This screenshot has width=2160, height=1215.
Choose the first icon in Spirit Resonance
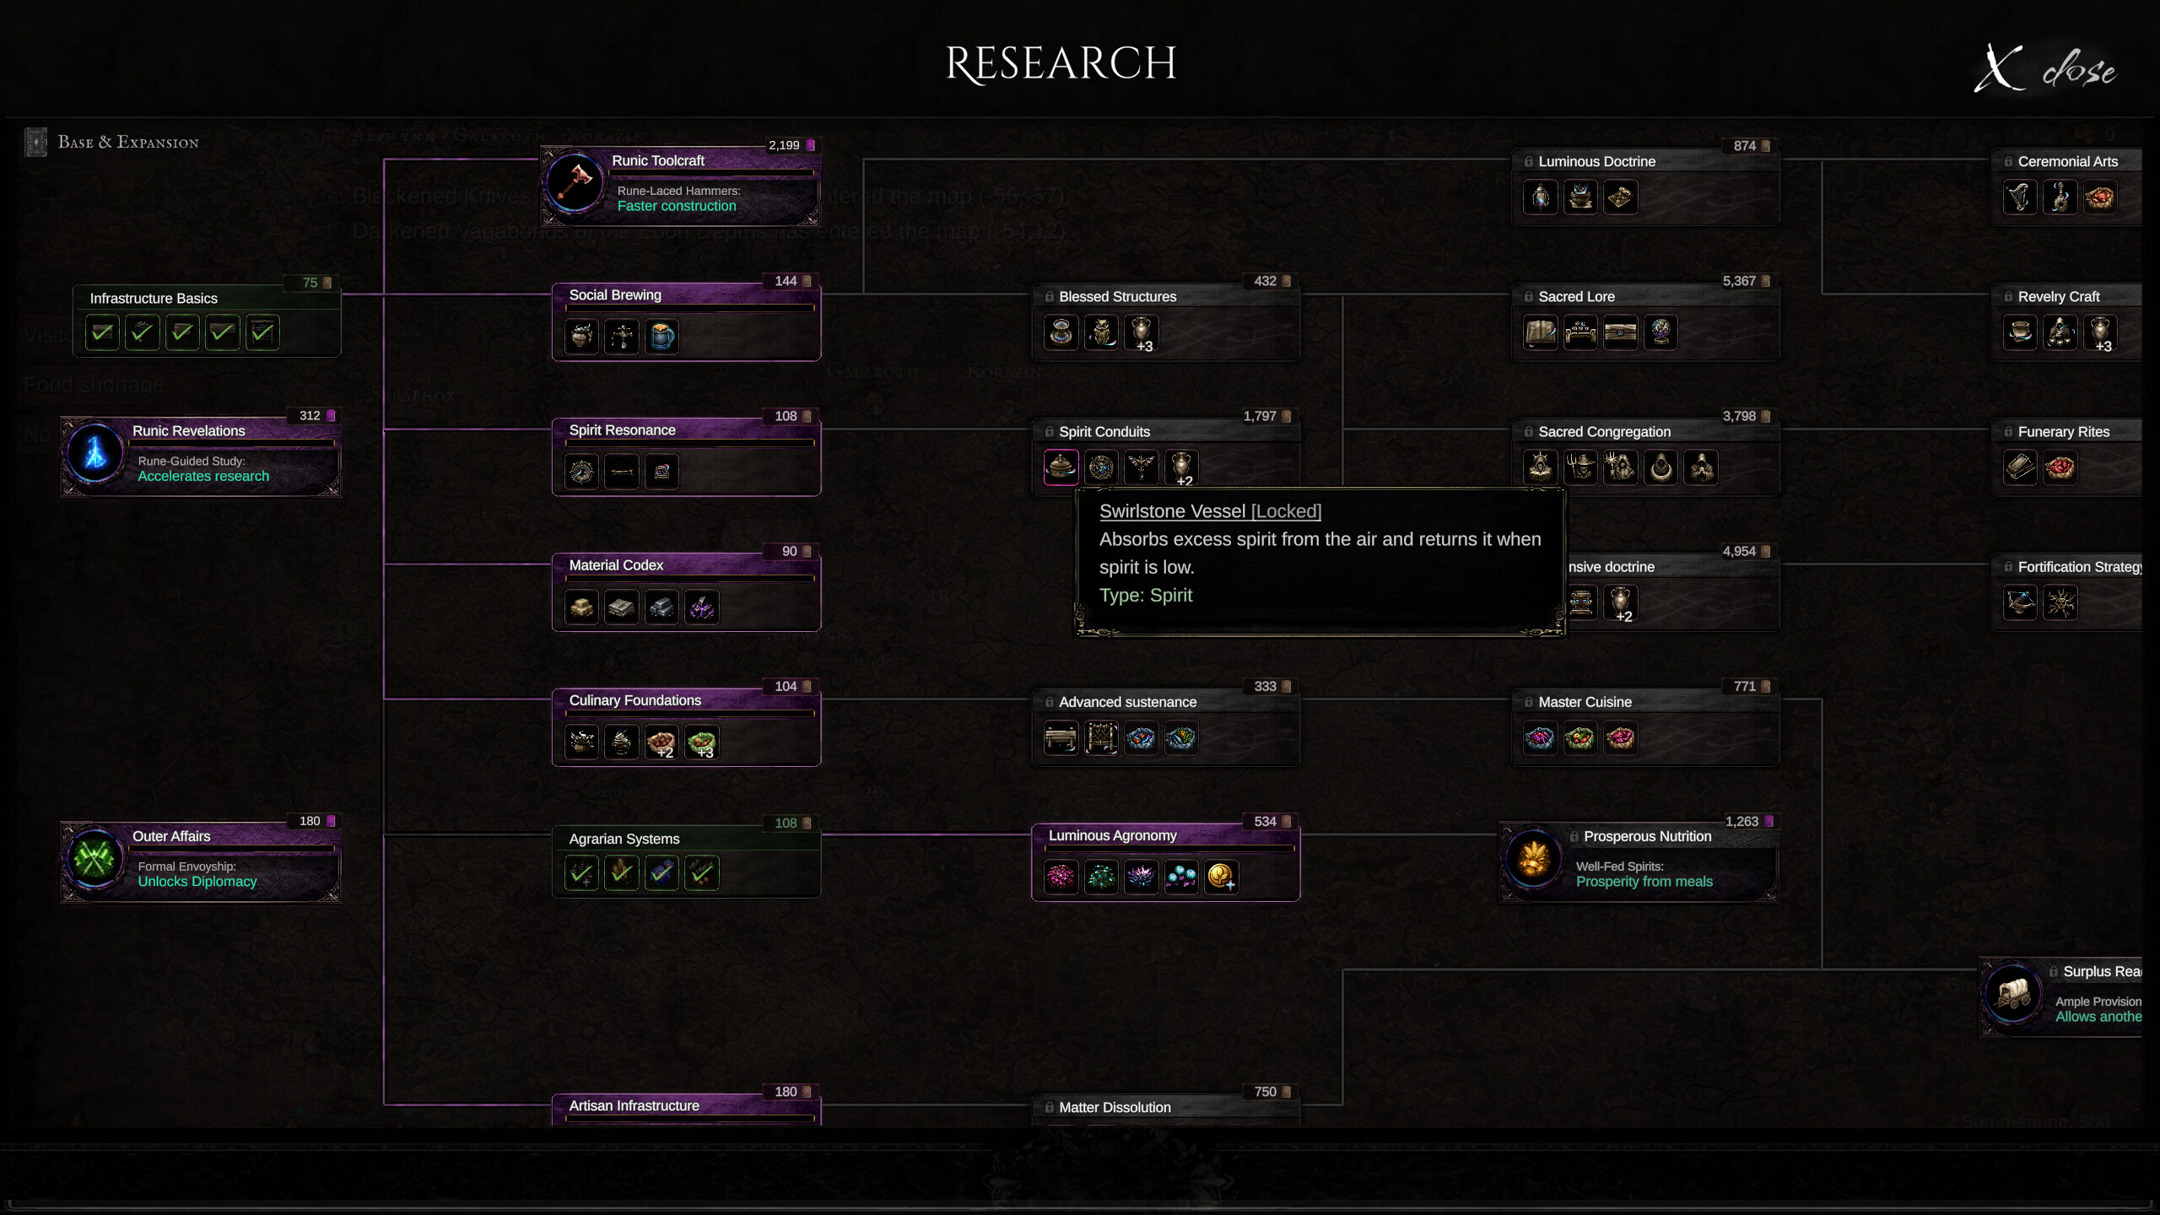582,472
